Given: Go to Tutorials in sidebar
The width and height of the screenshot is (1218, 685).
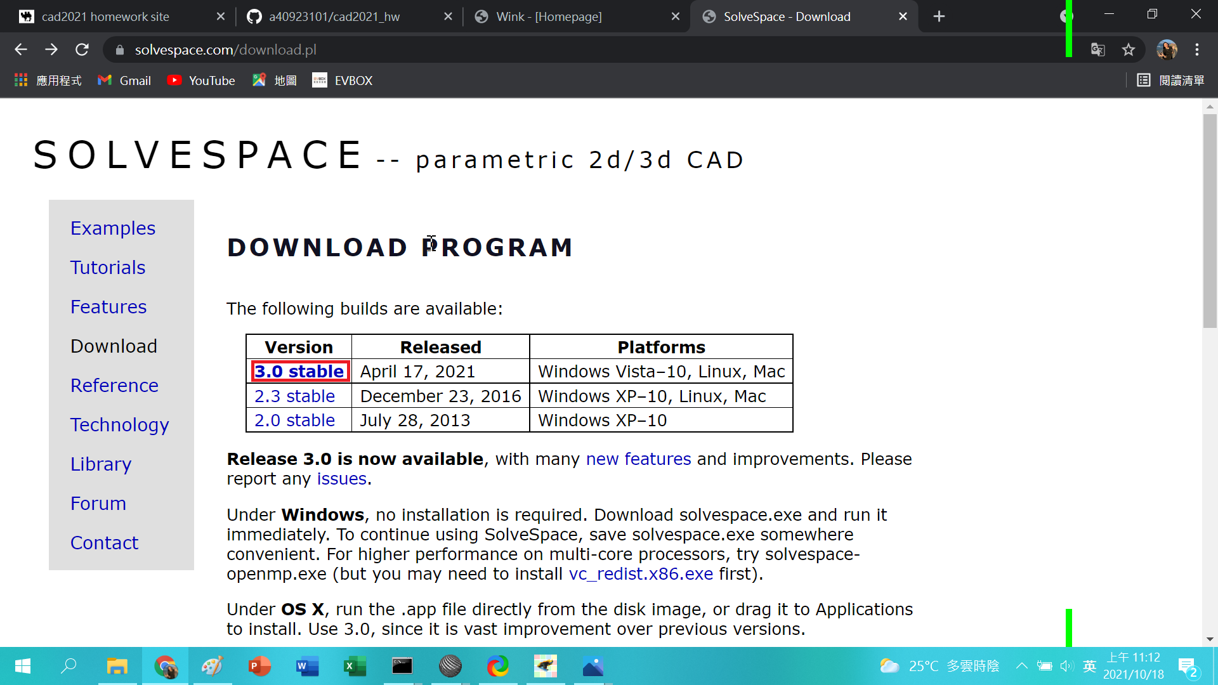Looking at the screenshot, I should [x=108, y=268].
